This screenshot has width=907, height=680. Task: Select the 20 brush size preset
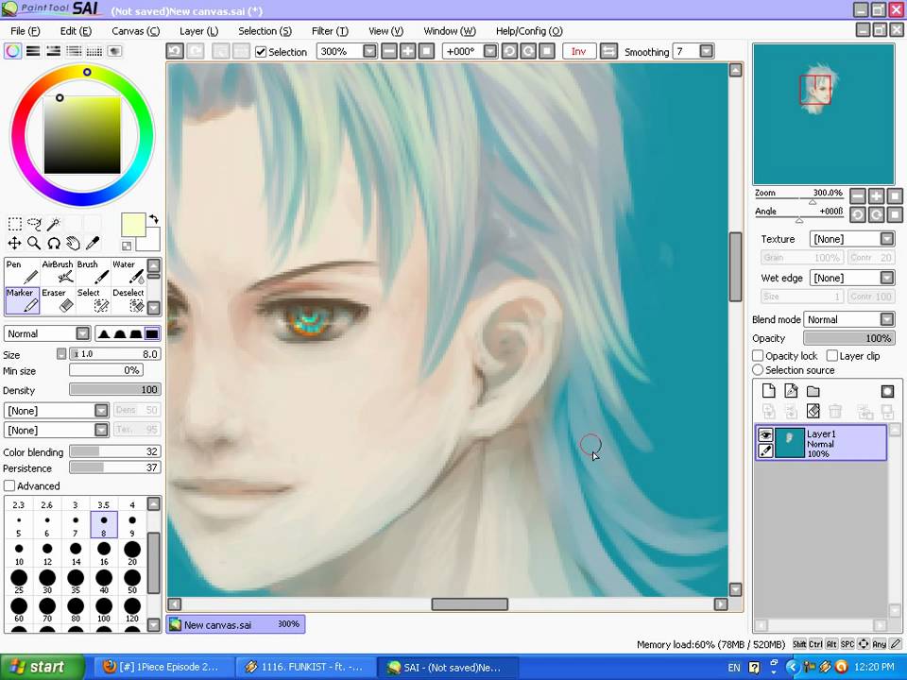point(132,552)
